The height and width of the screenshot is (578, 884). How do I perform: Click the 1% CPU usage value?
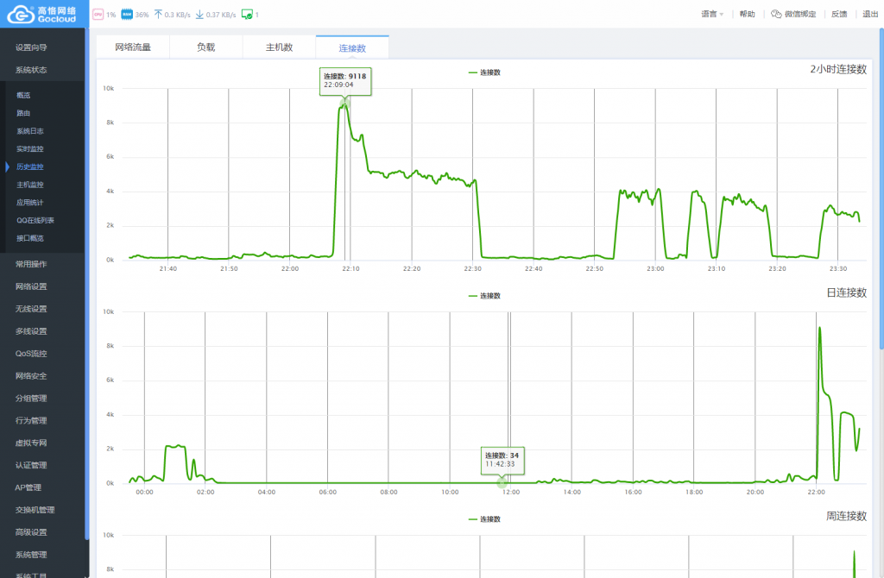[111, 16]
